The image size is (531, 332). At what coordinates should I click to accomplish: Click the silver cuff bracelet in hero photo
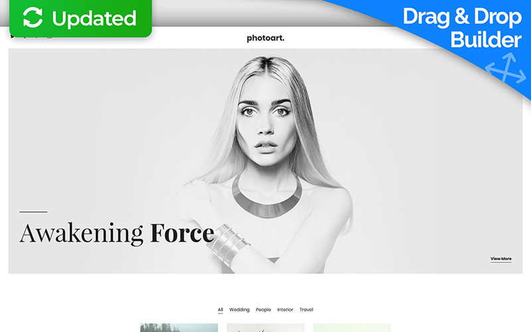click(226, 242)
